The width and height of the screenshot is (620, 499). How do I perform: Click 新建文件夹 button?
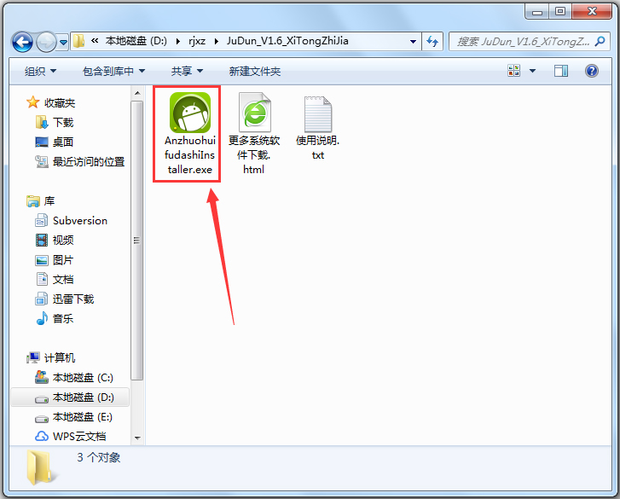coord(255,71)
